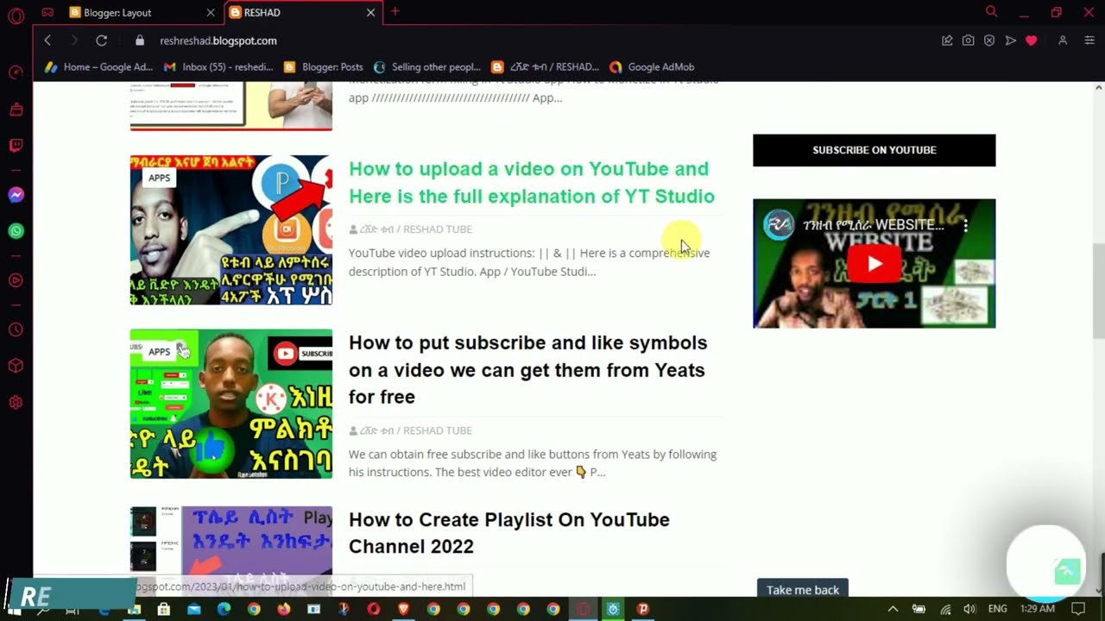Open WhatsApp in the sidebar

tap(16, 231)
